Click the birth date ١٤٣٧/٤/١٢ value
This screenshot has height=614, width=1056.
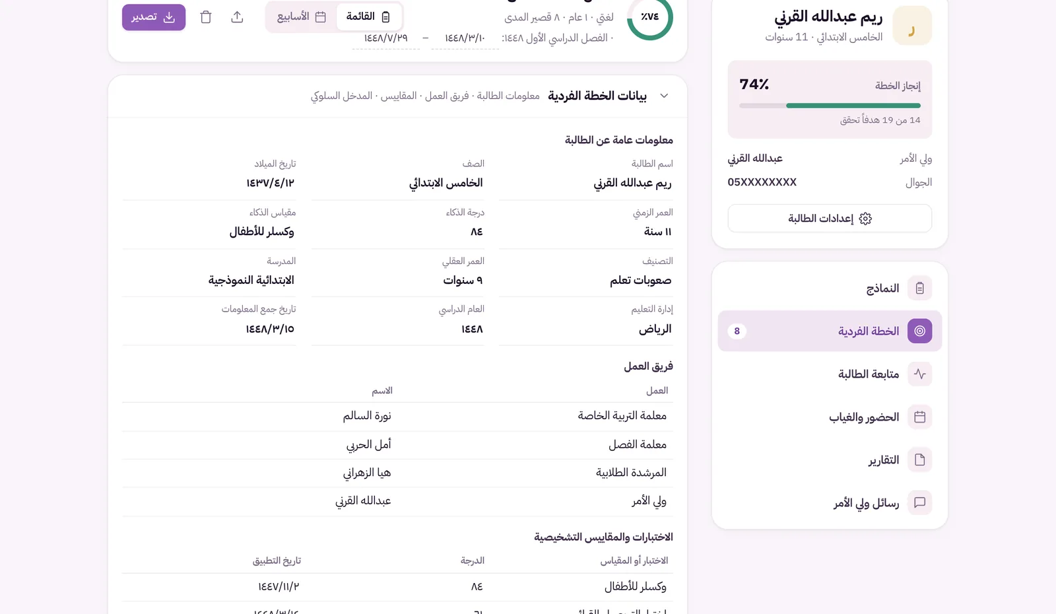coord(271,184)
